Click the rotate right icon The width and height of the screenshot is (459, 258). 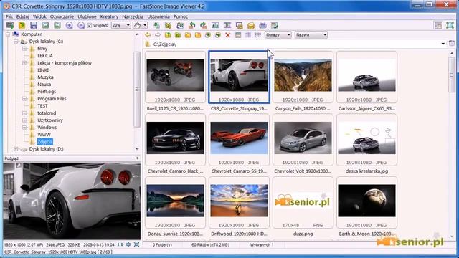point(204,25)
